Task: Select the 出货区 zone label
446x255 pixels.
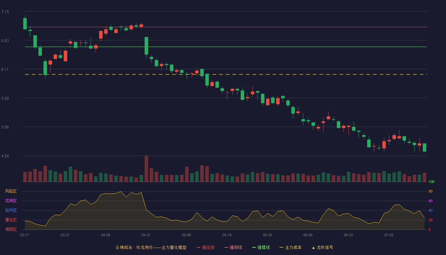Action: point(11,201)
